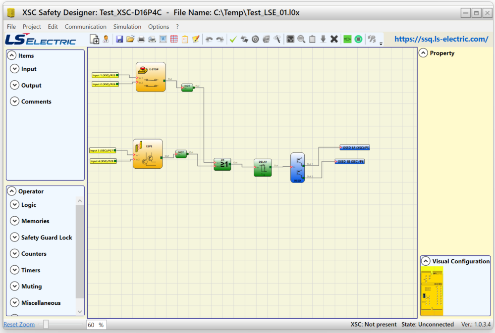495x333 pixels.
Task: Redo the last action
Action: 220,40
